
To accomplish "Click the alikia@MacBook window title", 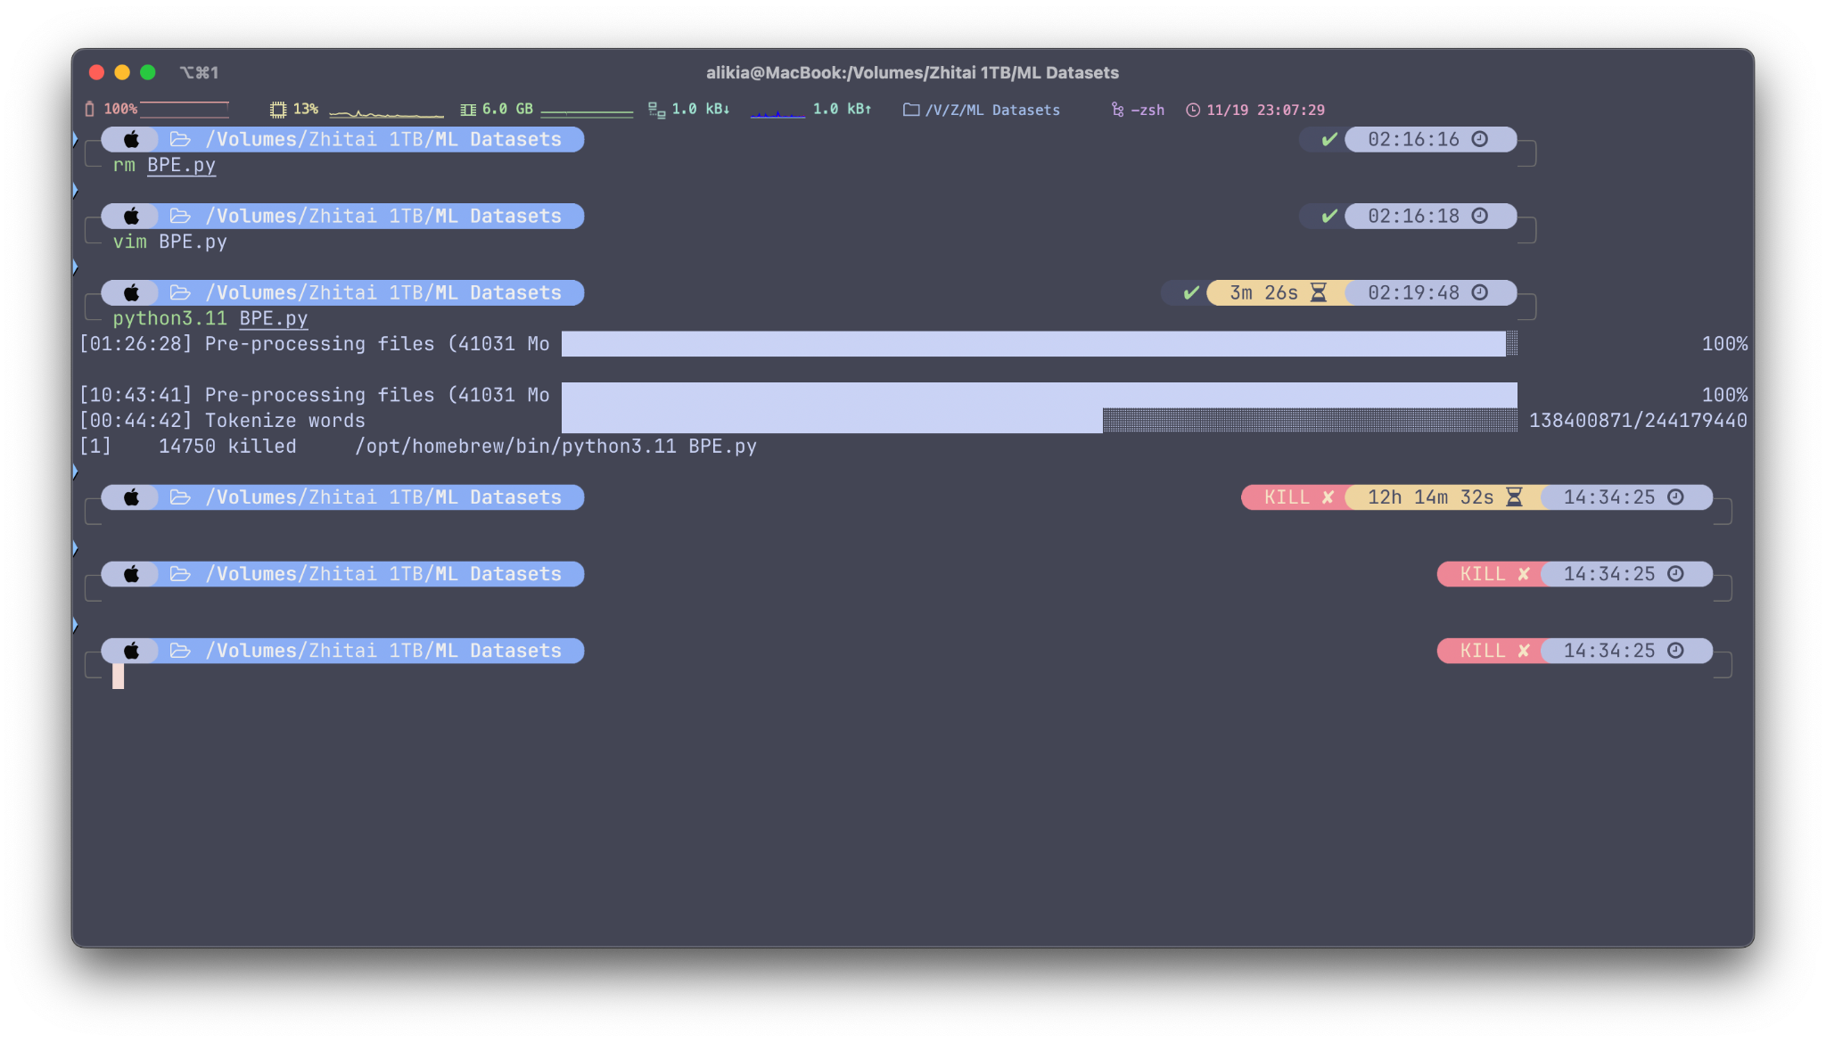I will pyautogui.click(x=912, y=72).
